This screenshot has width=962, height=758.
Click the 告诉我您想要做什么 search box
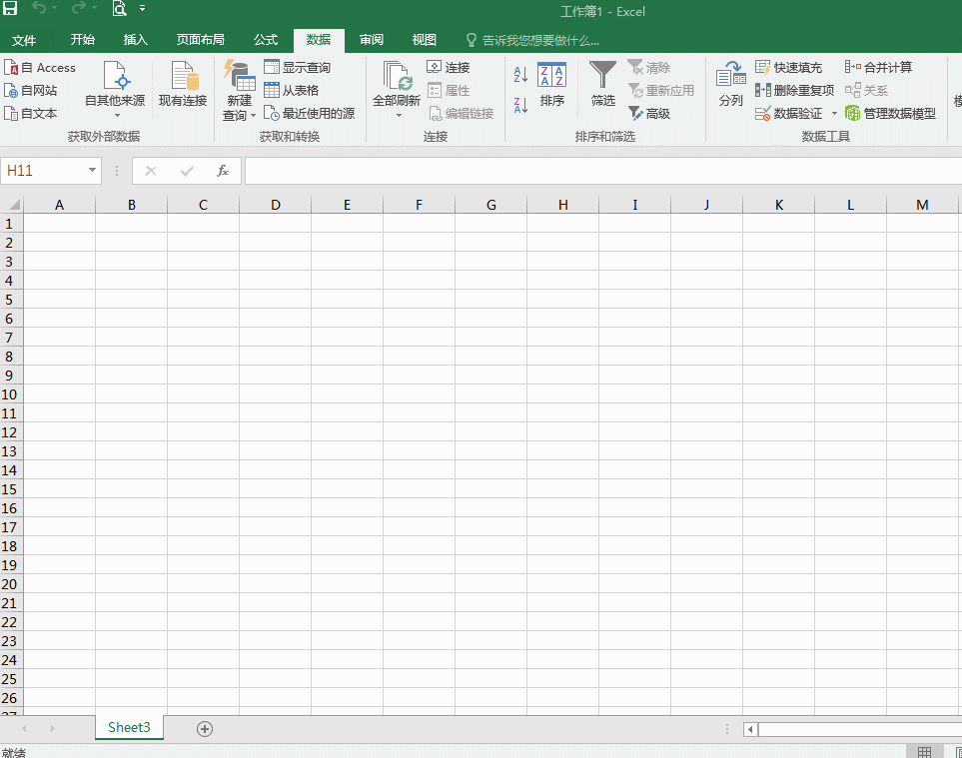(532, 41)
